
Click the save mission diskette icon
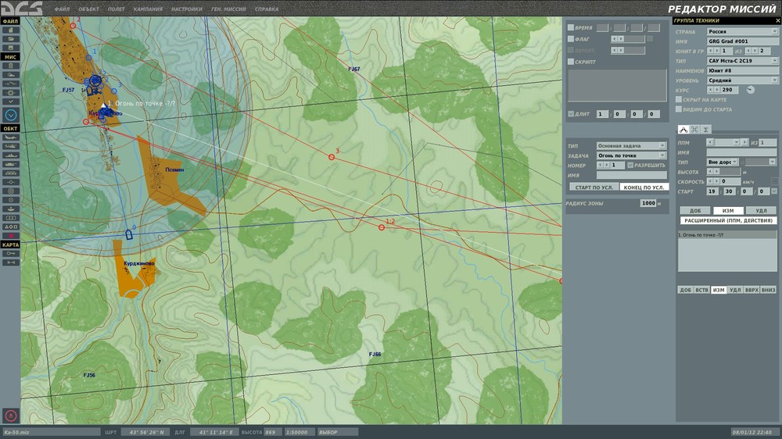click(10, 48)
